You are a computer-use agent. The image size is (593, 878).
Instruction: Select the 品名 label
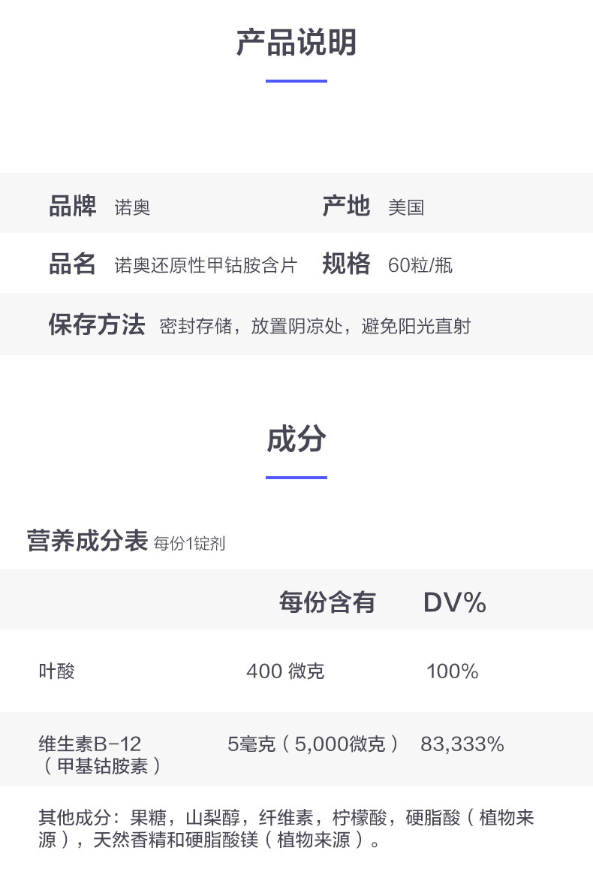tap(73, 264)
